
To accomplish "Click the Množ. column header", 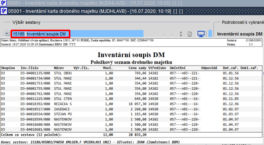I will [108, 68].
